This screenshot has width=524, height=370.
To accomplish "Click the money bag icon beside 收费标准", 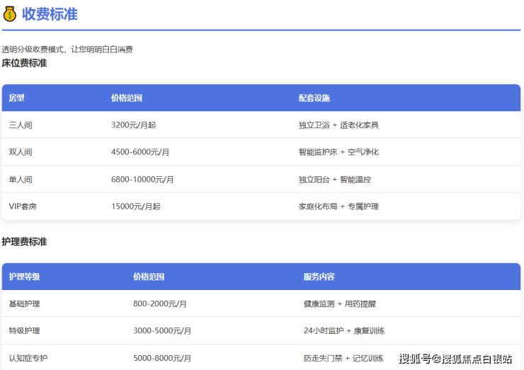I will coord(10,14).
